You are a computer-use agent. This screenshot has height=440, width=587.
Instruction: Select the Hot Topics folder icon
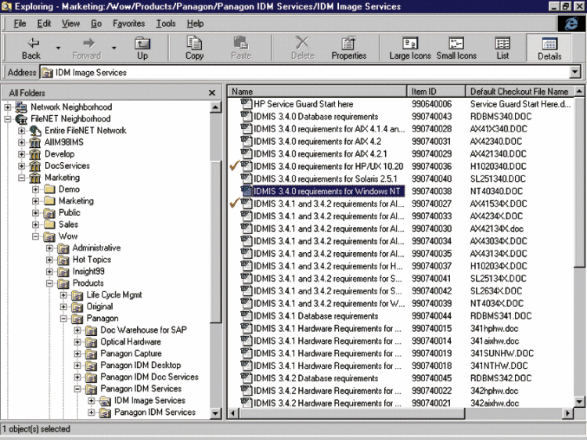tap(63, 260)
